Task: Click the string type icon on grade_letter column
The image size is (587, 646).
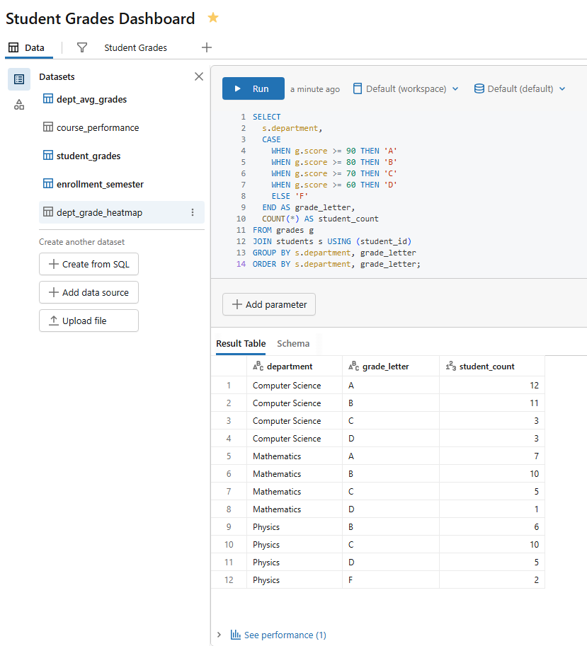Action: coord(353,367)
